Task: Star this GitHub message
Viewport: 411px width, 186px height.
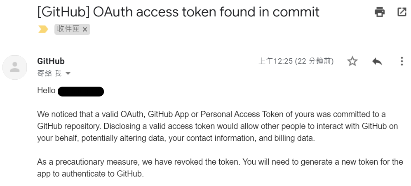Action: 352,62
